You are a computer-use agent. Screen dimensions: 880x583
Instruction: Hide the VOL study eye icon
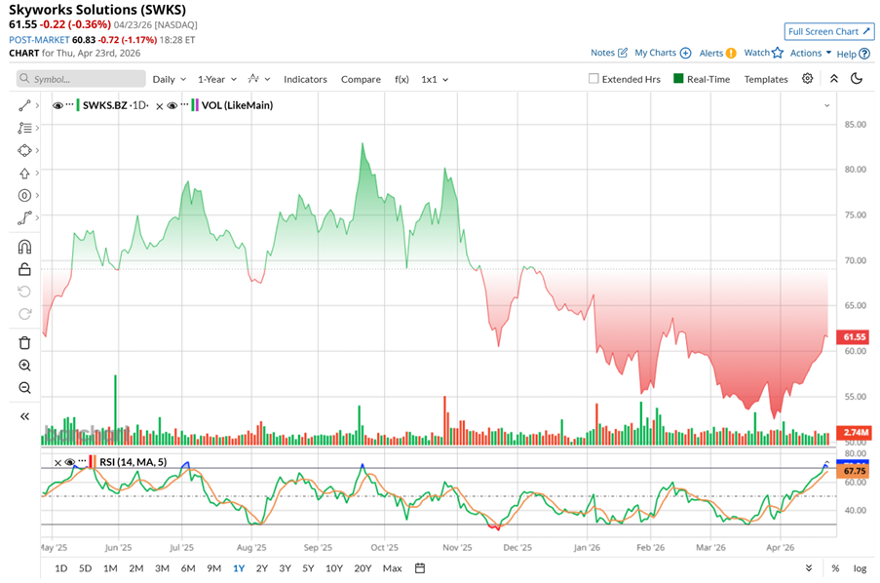[x=172, y=105]
